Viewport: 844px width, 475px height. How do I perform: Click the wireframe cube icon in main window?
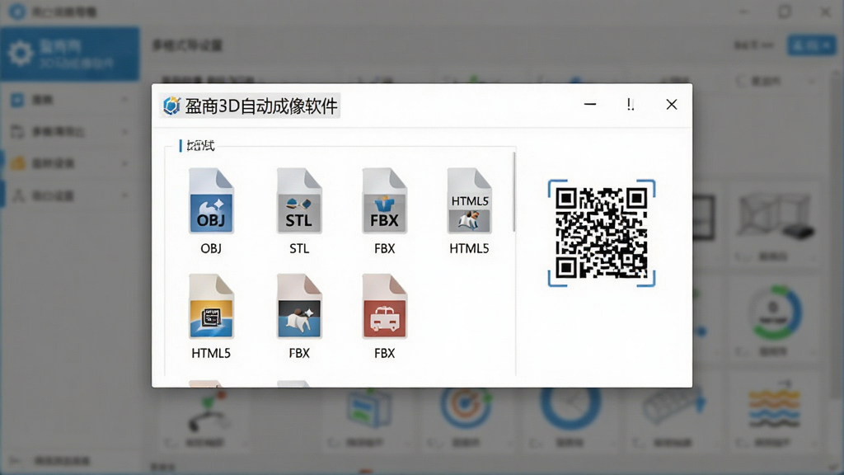(x=775, y=217)
